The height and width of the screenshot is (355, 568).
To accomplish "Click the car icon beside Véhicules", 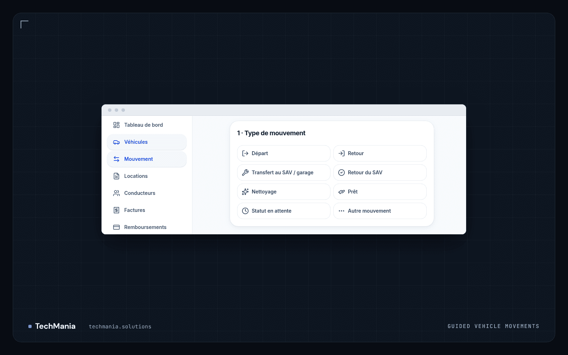I will pyautogui.click(x=116, y=142).
